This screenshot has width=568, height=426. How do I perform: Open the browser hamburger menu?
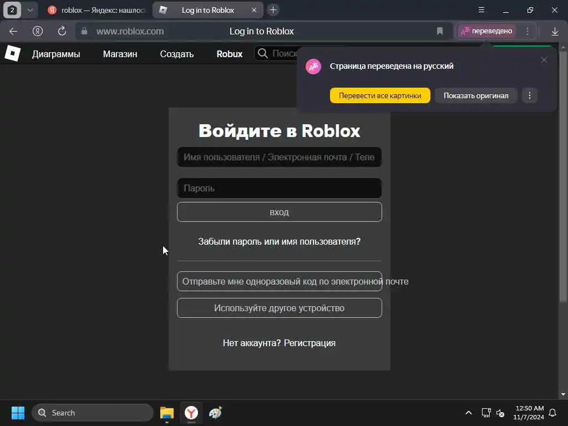[481, 10]
